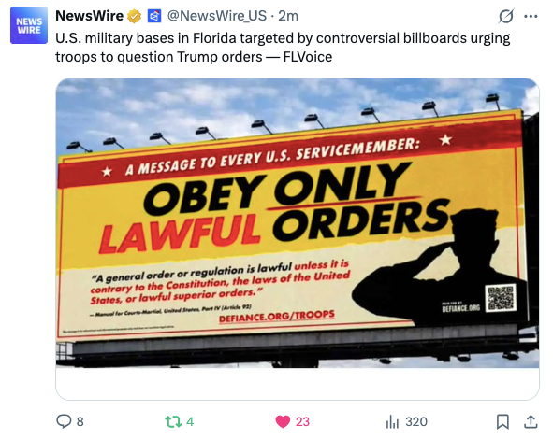Click the tweet text about Florida billboards
This screenshot has width=553, height=439.
pyautogui.click(x=283, y=48)
